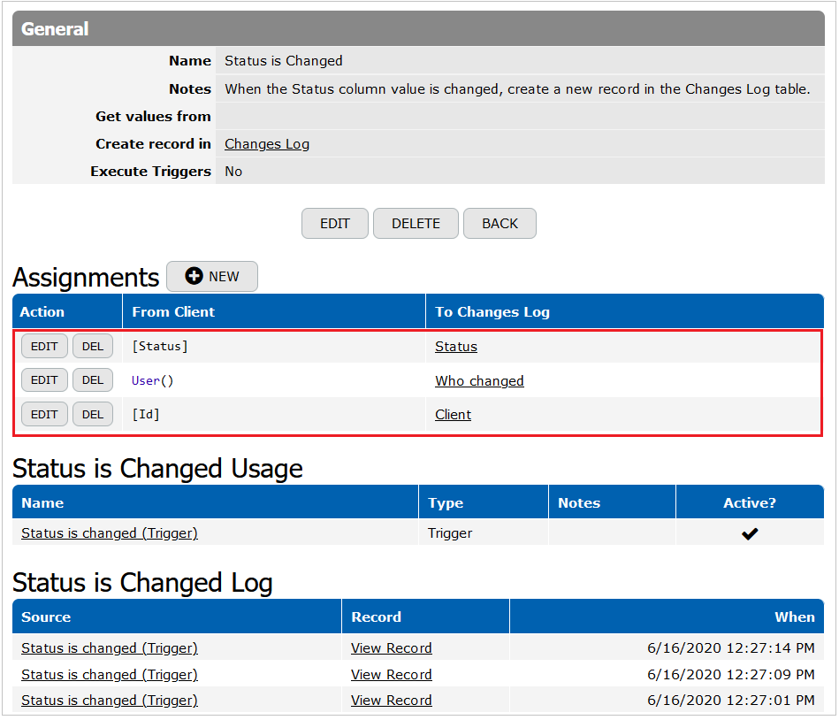This screenshot has height=720, width=839.
Task: Click the EDIT button below General section
Action: coord(334,223)
